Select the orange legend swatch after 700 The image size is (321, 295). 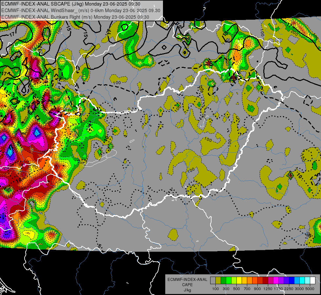250,280
